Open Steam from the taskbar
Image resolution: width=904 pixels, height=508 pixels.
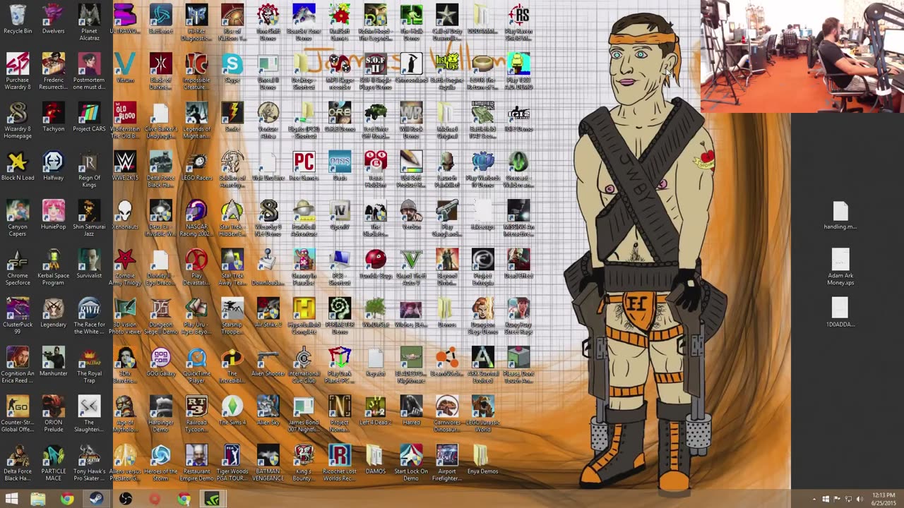pos(96,499)
